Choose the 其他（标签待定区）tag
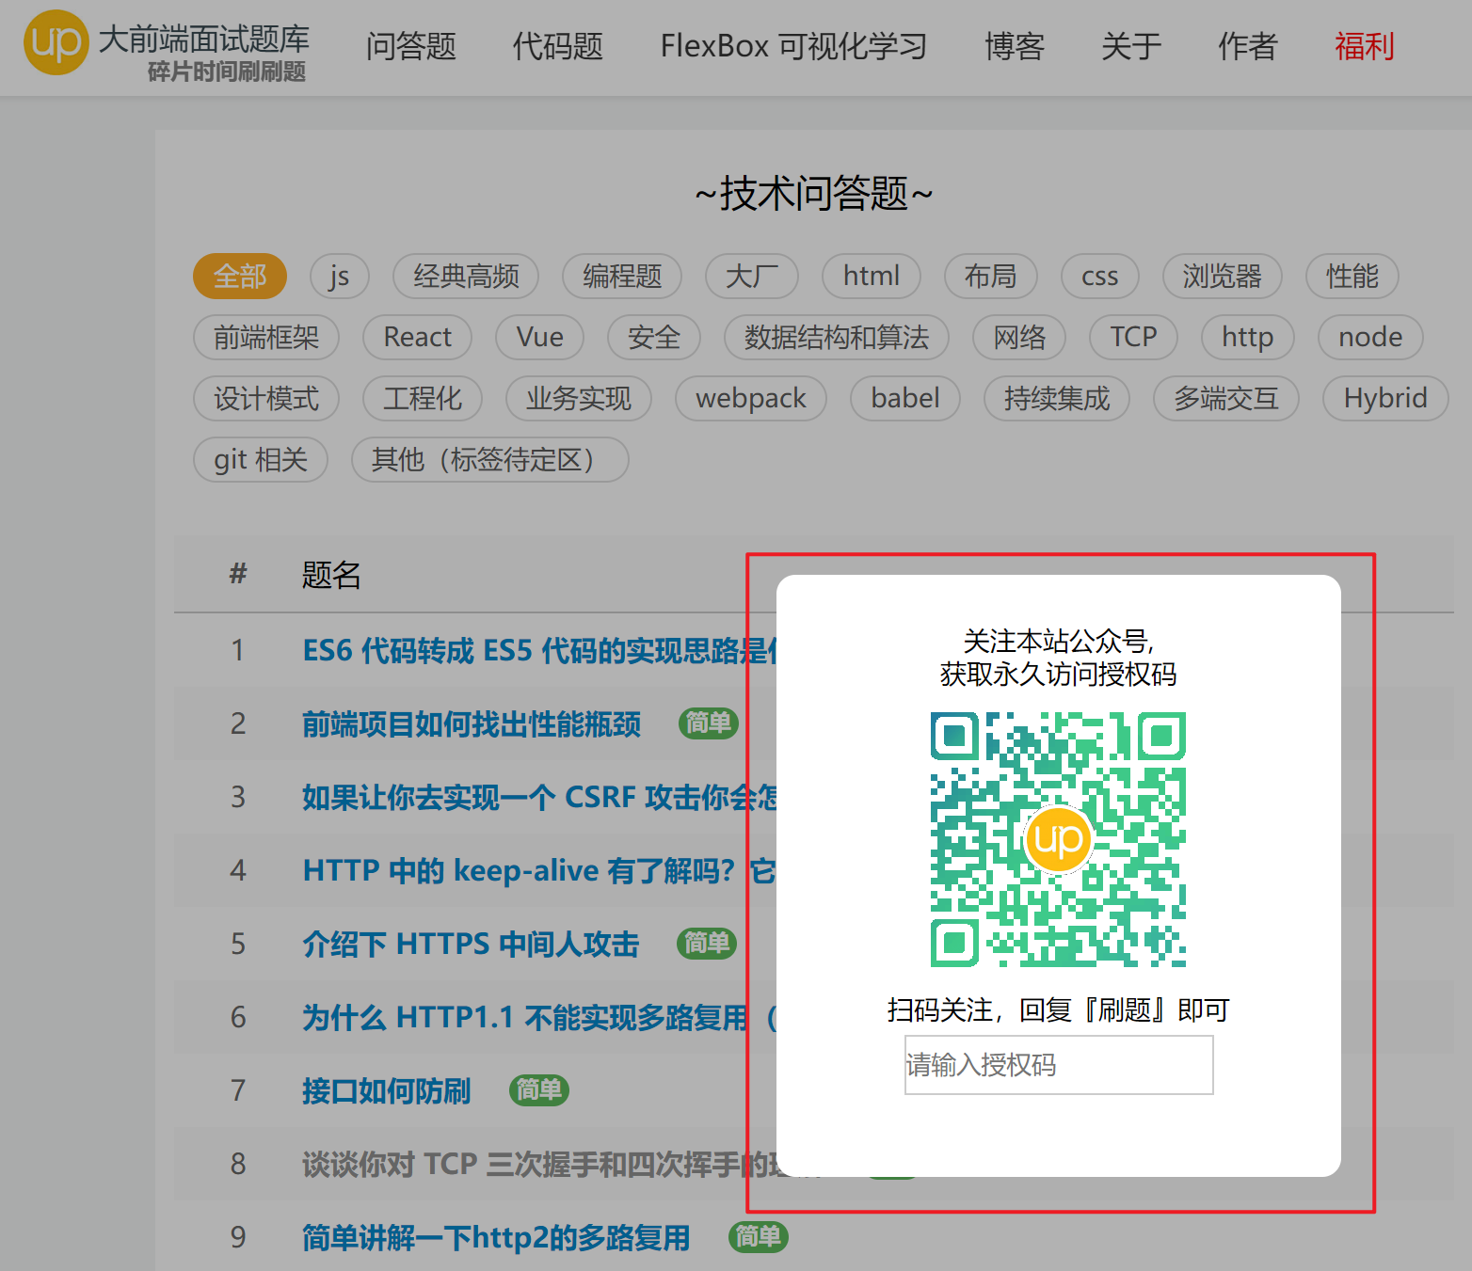The width and height of the screenshot is (1472, 1271). [x=490, y=459]
